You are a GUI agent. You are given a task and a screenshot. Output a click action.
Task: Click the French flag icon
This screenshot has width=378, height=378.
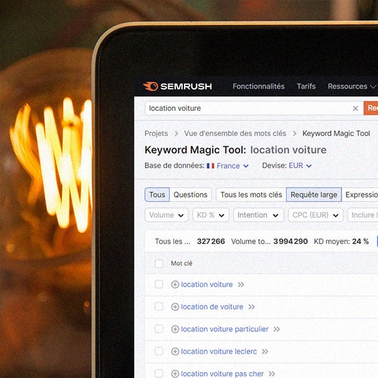click(x=210, y=166)
